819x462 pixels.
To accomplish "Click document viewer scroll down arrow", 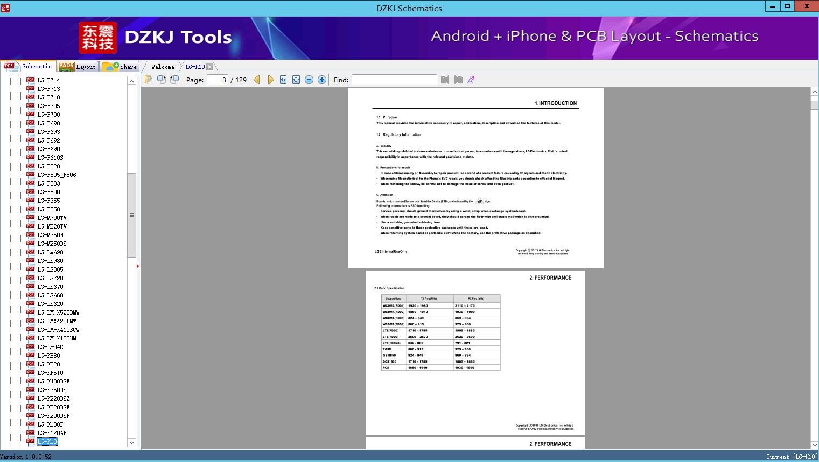I will [x=815, y=444].
